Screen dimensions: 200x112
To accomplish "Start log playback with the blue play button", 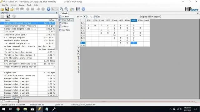I will tap(48, 9).
